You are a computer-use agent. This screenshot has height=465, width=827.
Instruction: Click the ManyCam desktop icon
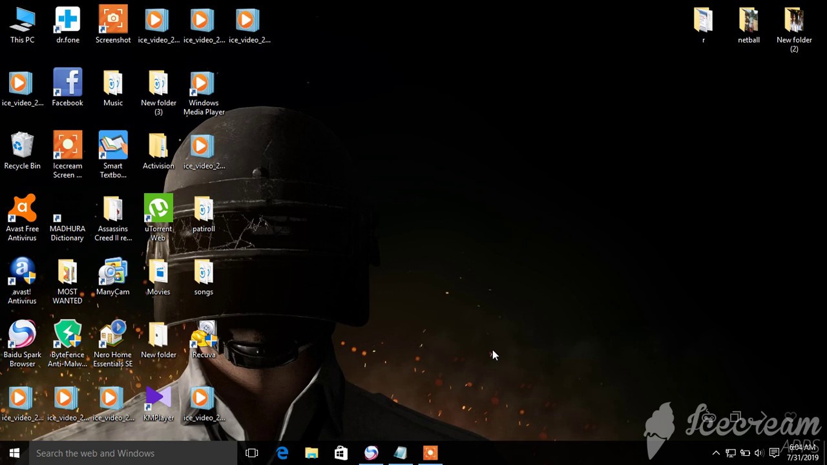(113, 277)
